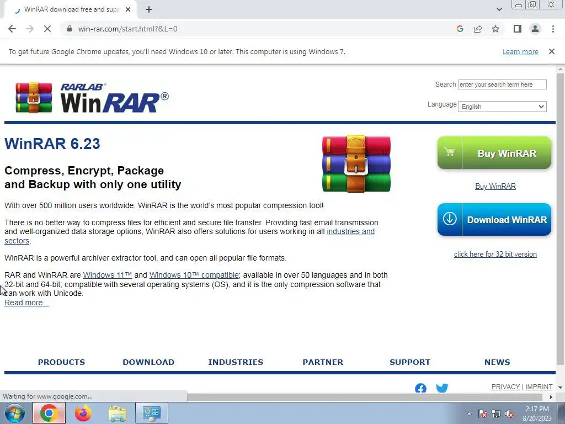Open the Chrome profile avatar

click(535, 29)
